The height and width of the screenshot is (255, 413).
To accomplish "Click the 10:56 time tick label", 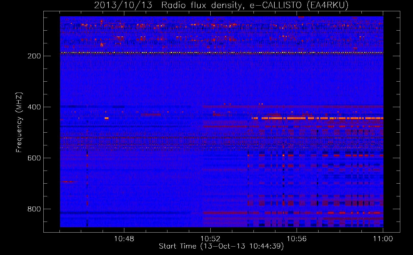I will (297, 239).
